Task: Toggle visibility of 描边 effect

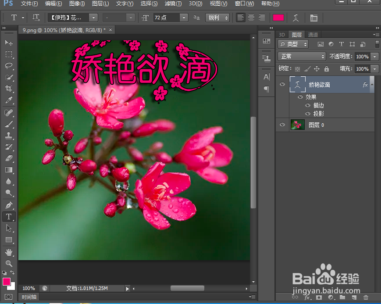Action: pyautogui.click(x=307, y=105)
